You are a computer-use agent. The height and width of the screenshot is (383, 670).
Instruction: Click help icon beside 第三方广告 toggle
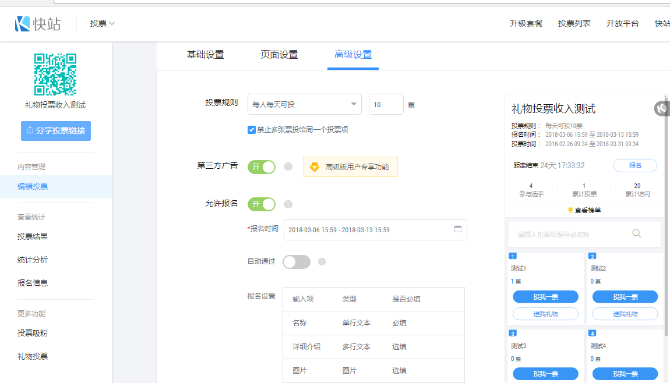click(288, 167)
